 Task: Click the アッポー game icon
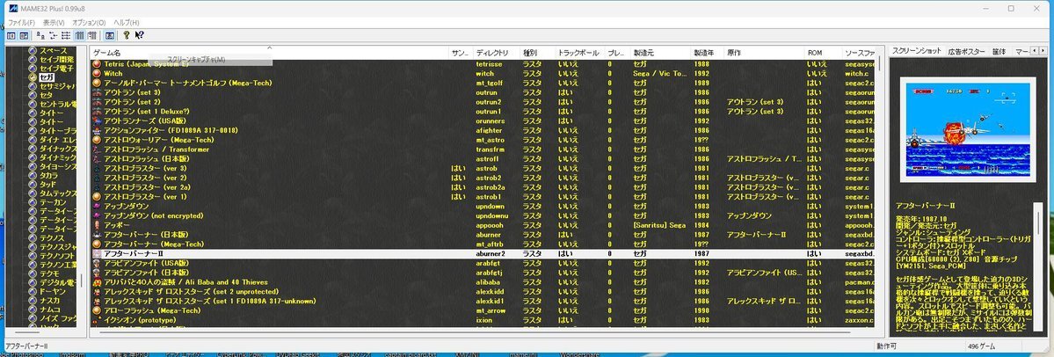click(97, 225)
